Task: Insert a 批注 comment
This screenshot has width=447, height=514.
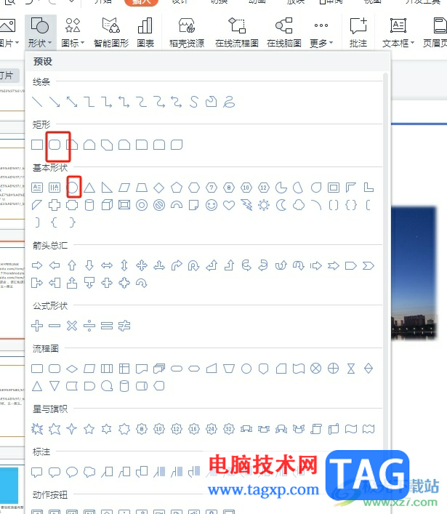Action: pos(358,33)
